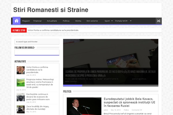Click the Ultimele Stiri red label

point(19,30)
